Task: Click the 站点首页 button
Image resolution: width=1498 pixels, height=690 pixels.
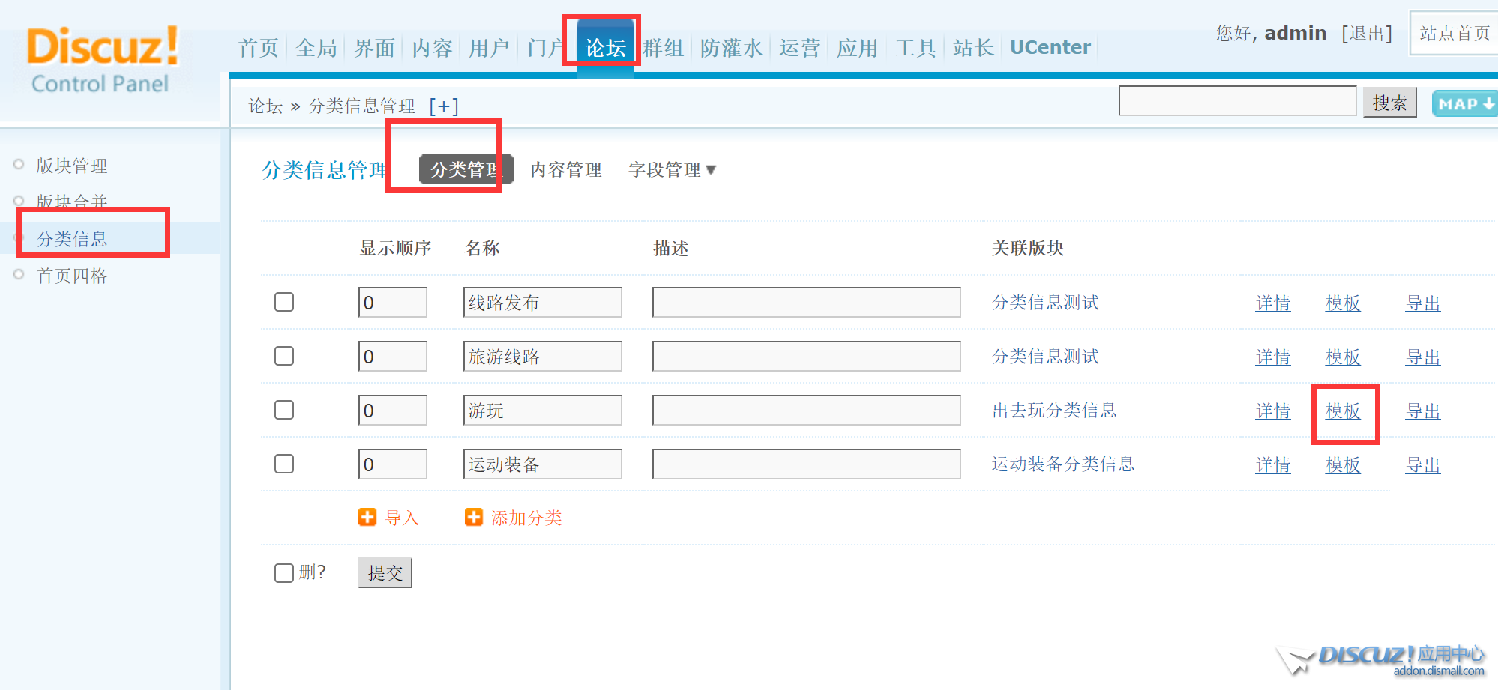Action: [x=1455, y=33]
